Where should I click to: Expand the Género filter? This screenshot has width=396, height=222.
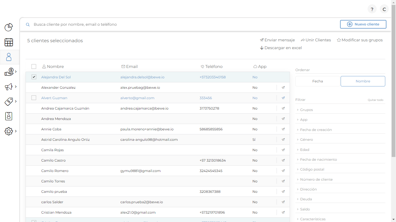(x=340, y=140)
